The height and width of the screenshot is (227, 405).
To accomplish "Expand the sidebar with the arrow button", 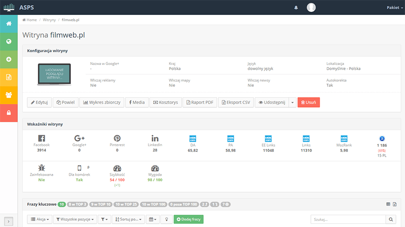I will [9, 222].
